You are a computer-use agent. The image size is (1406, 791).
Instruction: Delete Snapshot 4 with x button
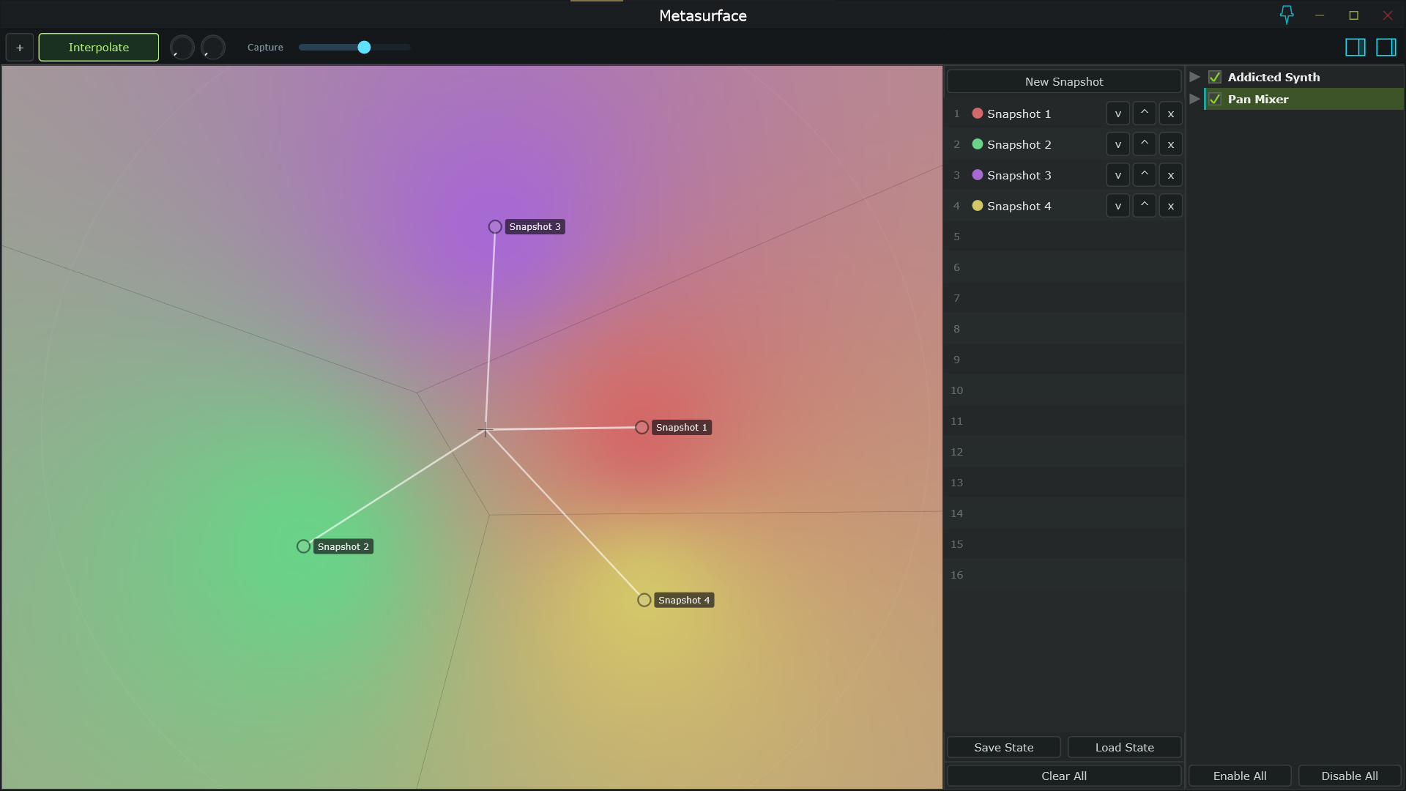pyautogui.click(x=1171, y=207)
